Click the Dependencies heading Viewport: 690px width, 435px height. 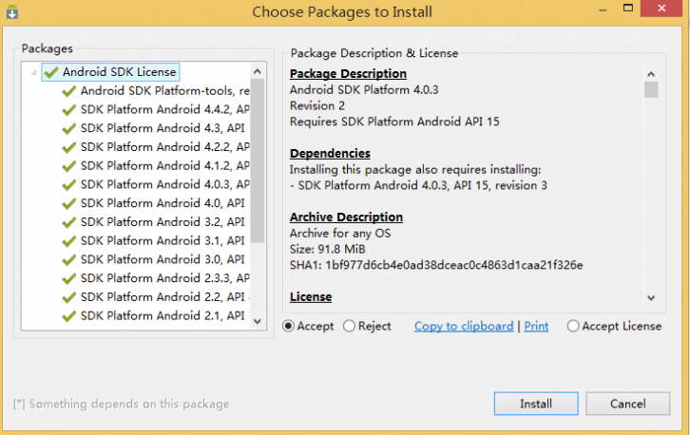pyautogui.click(x=330, y=154)
